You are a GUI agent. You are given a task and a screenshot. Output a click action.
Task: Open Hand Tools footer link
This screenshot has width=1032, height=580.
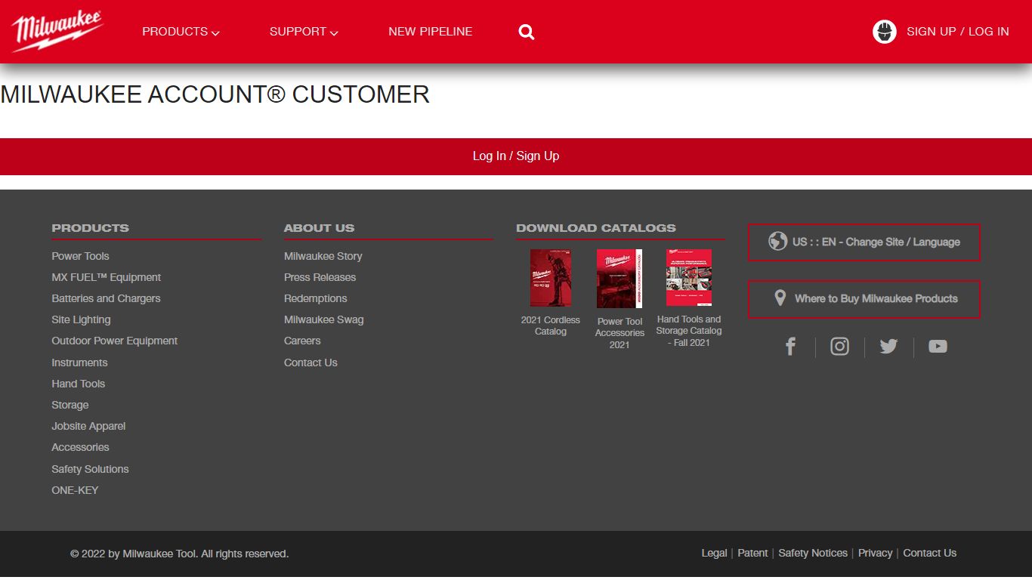[79, 384]
